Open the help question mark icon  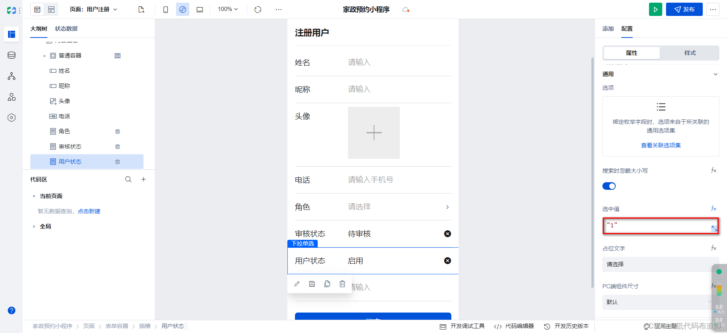11,310
